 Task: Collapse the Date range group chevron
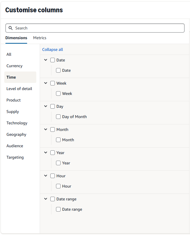pyautogui.click(x=46, y=199)
